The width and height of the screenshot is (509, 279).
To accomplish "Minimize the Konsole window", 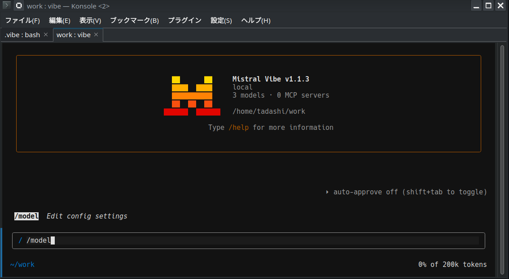I will 476,6.
